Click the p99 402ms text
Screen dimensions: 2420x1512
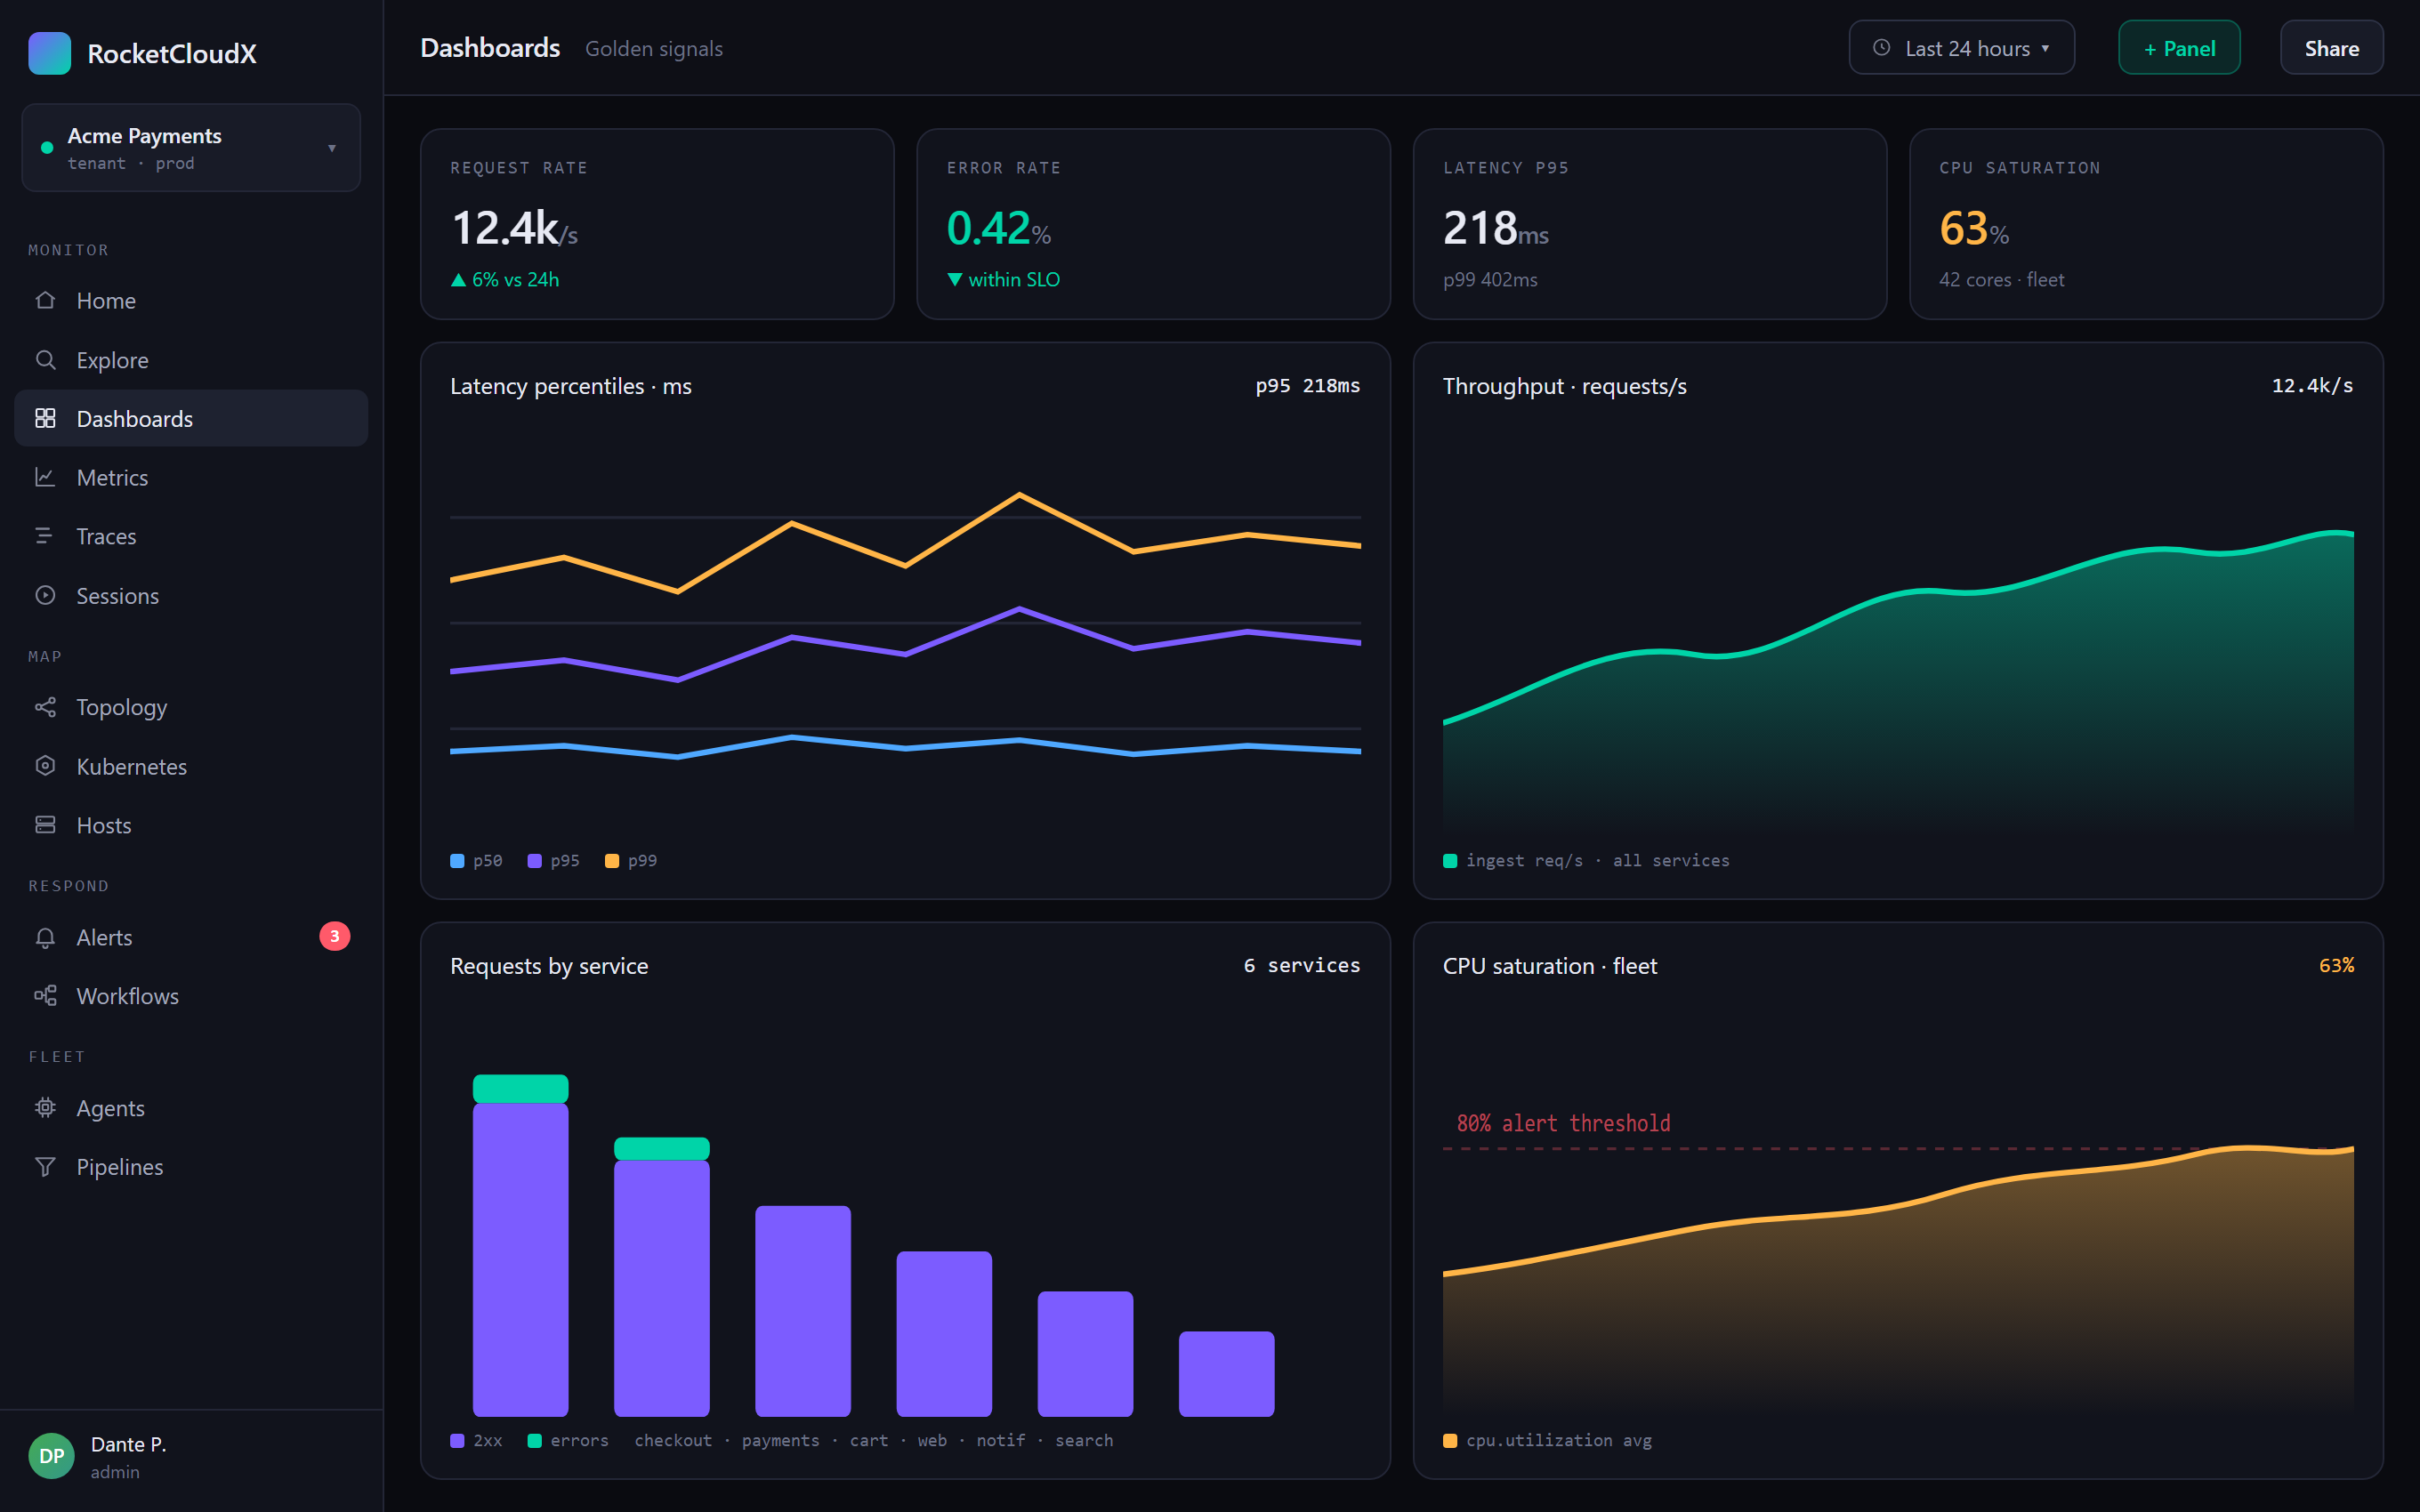coord(1490,280)
